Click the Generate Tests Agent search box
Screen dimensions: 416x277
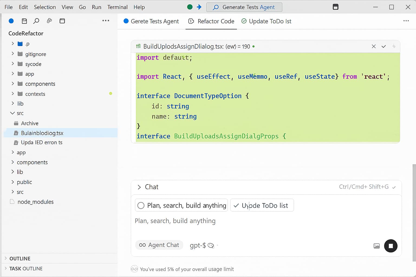click(244, 7)
